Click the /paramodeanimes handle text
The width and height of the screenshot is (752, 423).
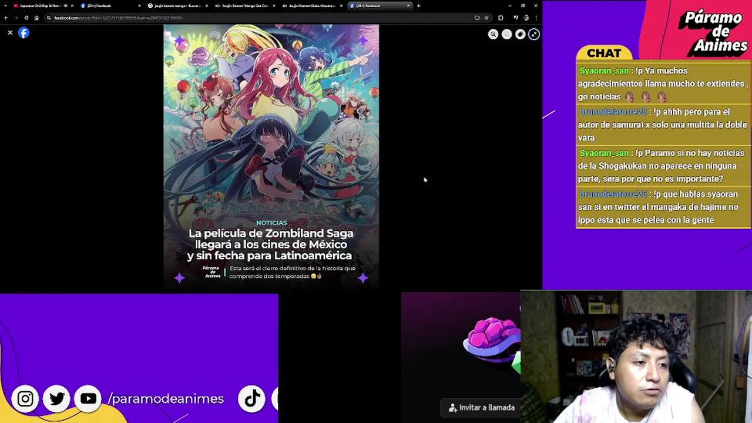point(166,399)
